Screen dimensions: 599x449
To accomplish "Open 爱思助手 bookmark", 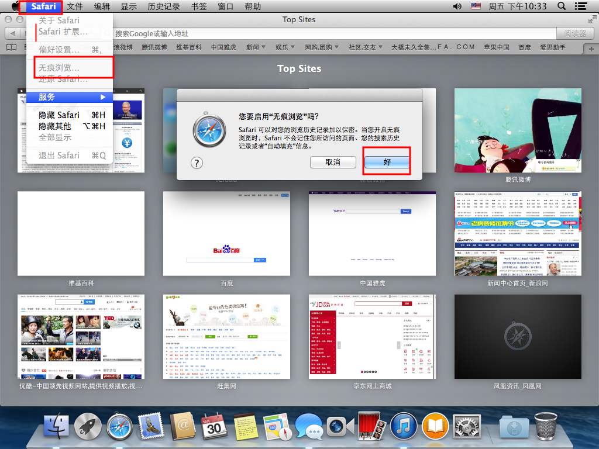I will [552, 47].
